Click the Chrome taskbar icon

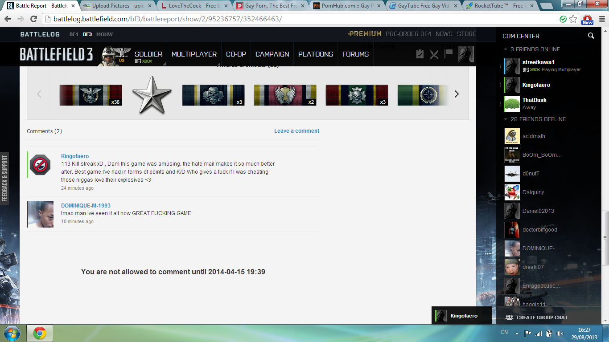[x=40, y=333]
